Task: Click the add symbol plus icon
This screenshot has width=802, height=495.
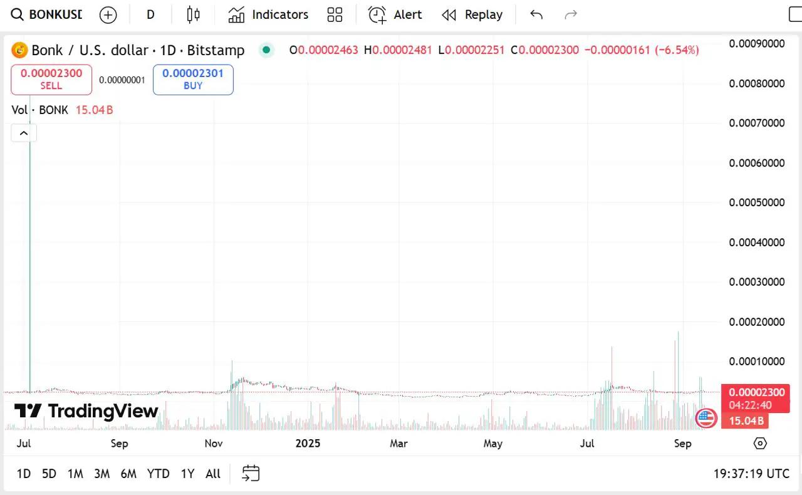Action: (108, 15)
